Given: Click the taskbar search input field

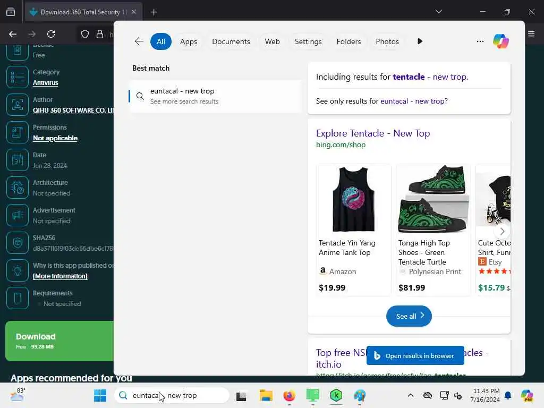Looking at the screenshot, I should [172, 395].
